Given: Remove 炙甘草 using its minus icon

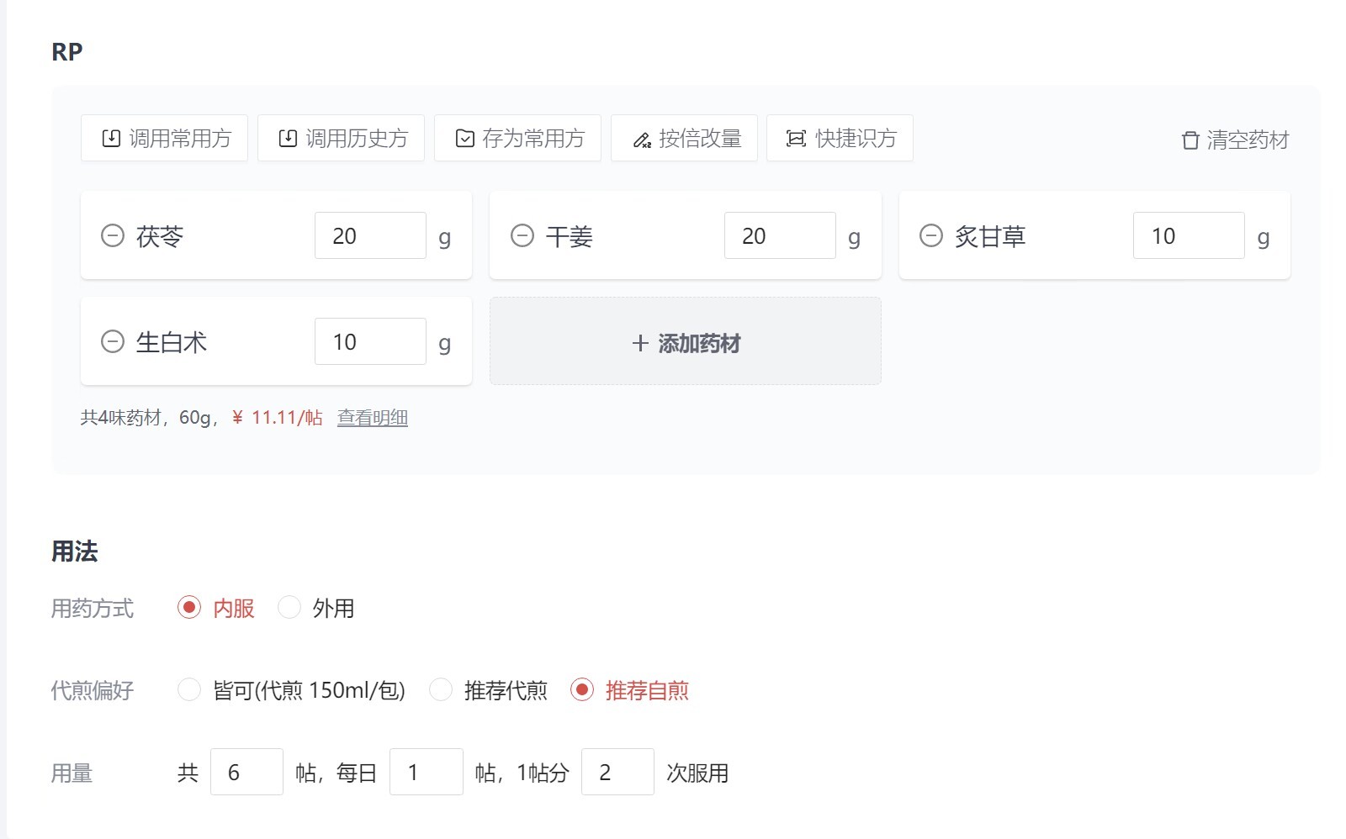Looking at the screenshot, I should coord(930,236).
